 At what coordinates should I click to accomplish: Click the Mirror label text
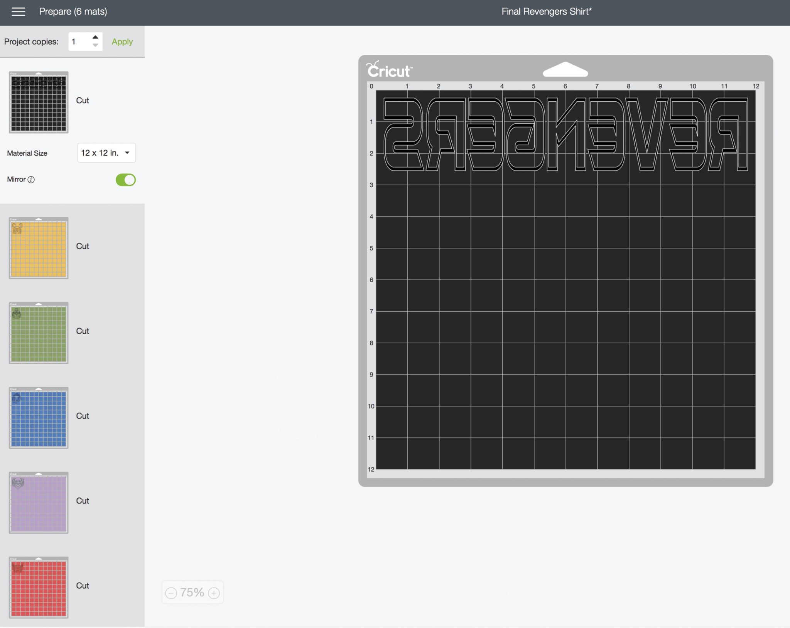point(16,180)
